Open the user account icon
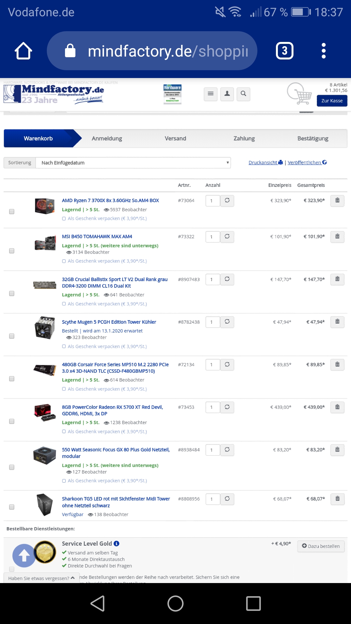The image size is (351, 624). [x=227, y=94]
